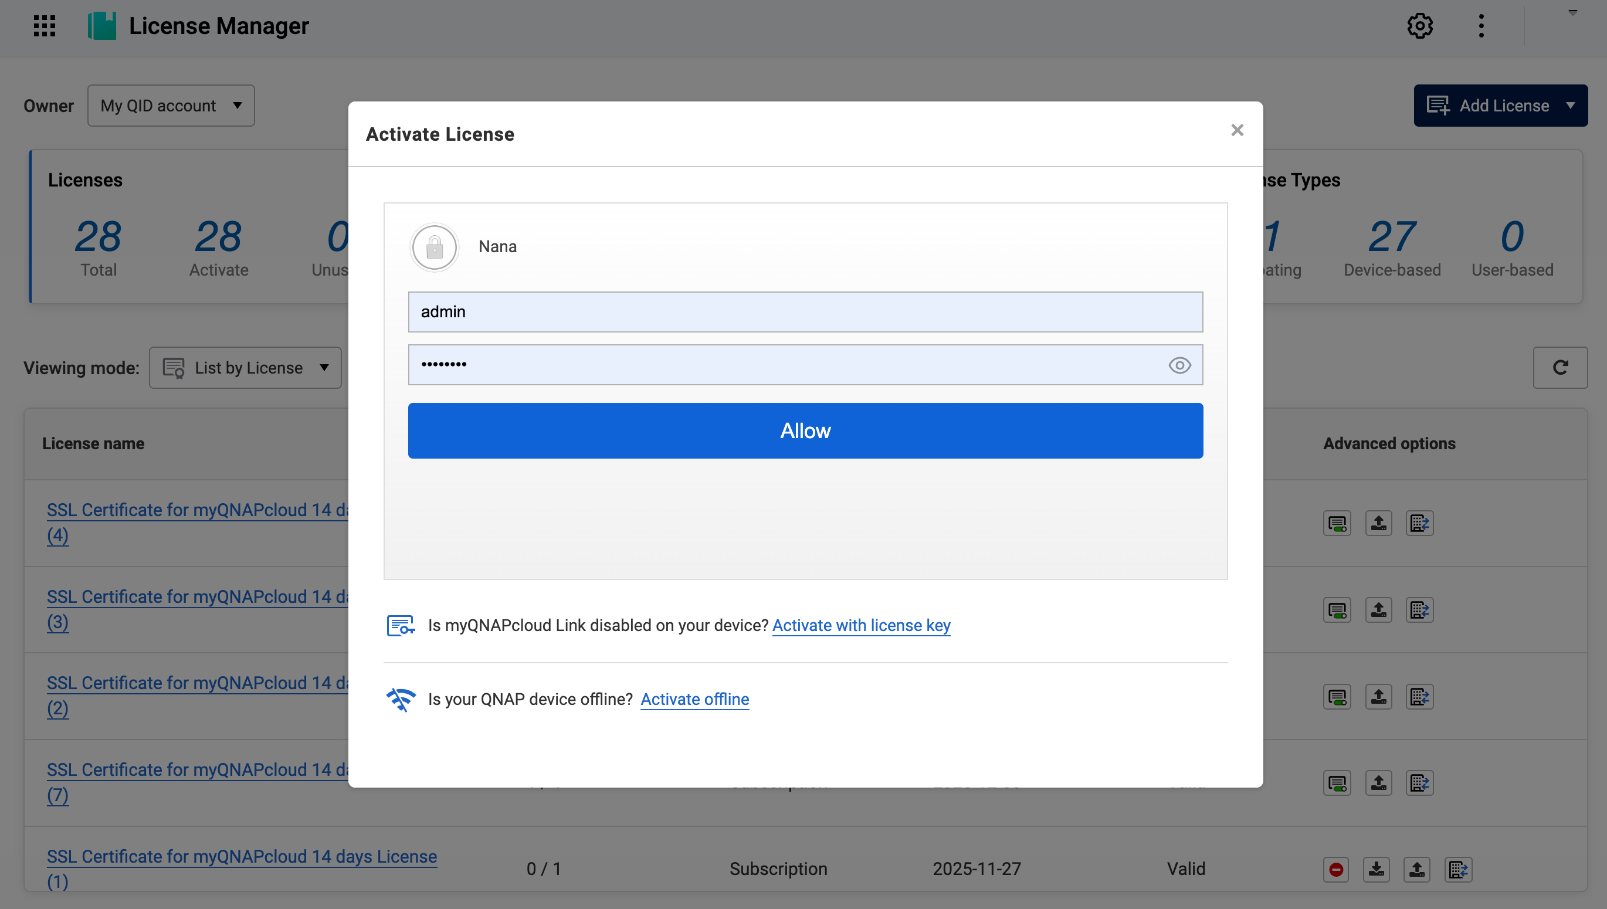Click the refresh license list icon

1559,368
